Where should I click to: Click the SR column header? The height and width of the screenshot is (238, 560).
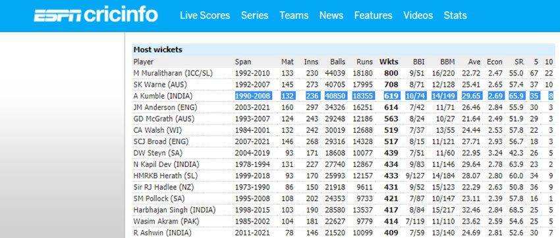click(519, 62)
